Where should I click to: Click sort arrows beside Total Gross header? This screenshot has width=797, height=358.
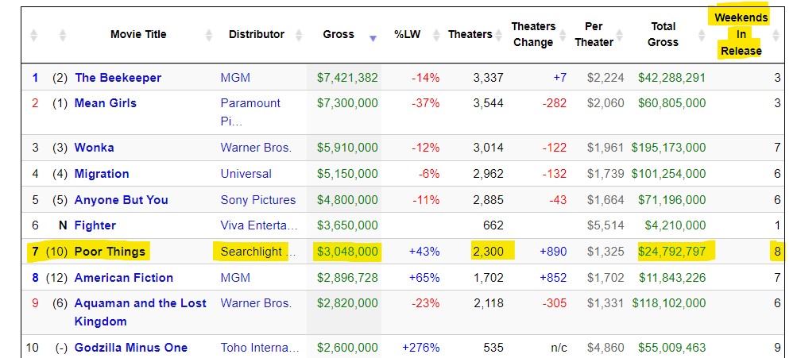[702, 35]
